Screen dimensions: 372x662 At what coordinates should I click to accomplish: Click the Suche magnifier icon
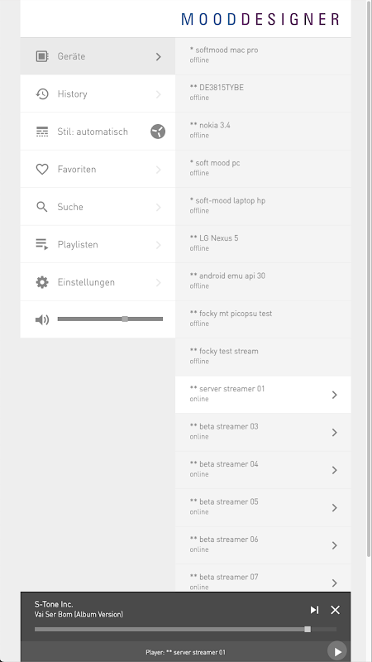pos(42,207)
